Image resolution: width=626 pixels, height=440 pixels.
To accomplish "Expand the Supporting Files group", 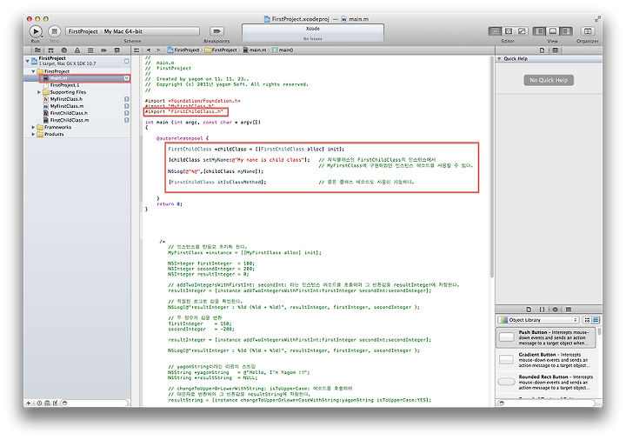I will pos(39,92).
